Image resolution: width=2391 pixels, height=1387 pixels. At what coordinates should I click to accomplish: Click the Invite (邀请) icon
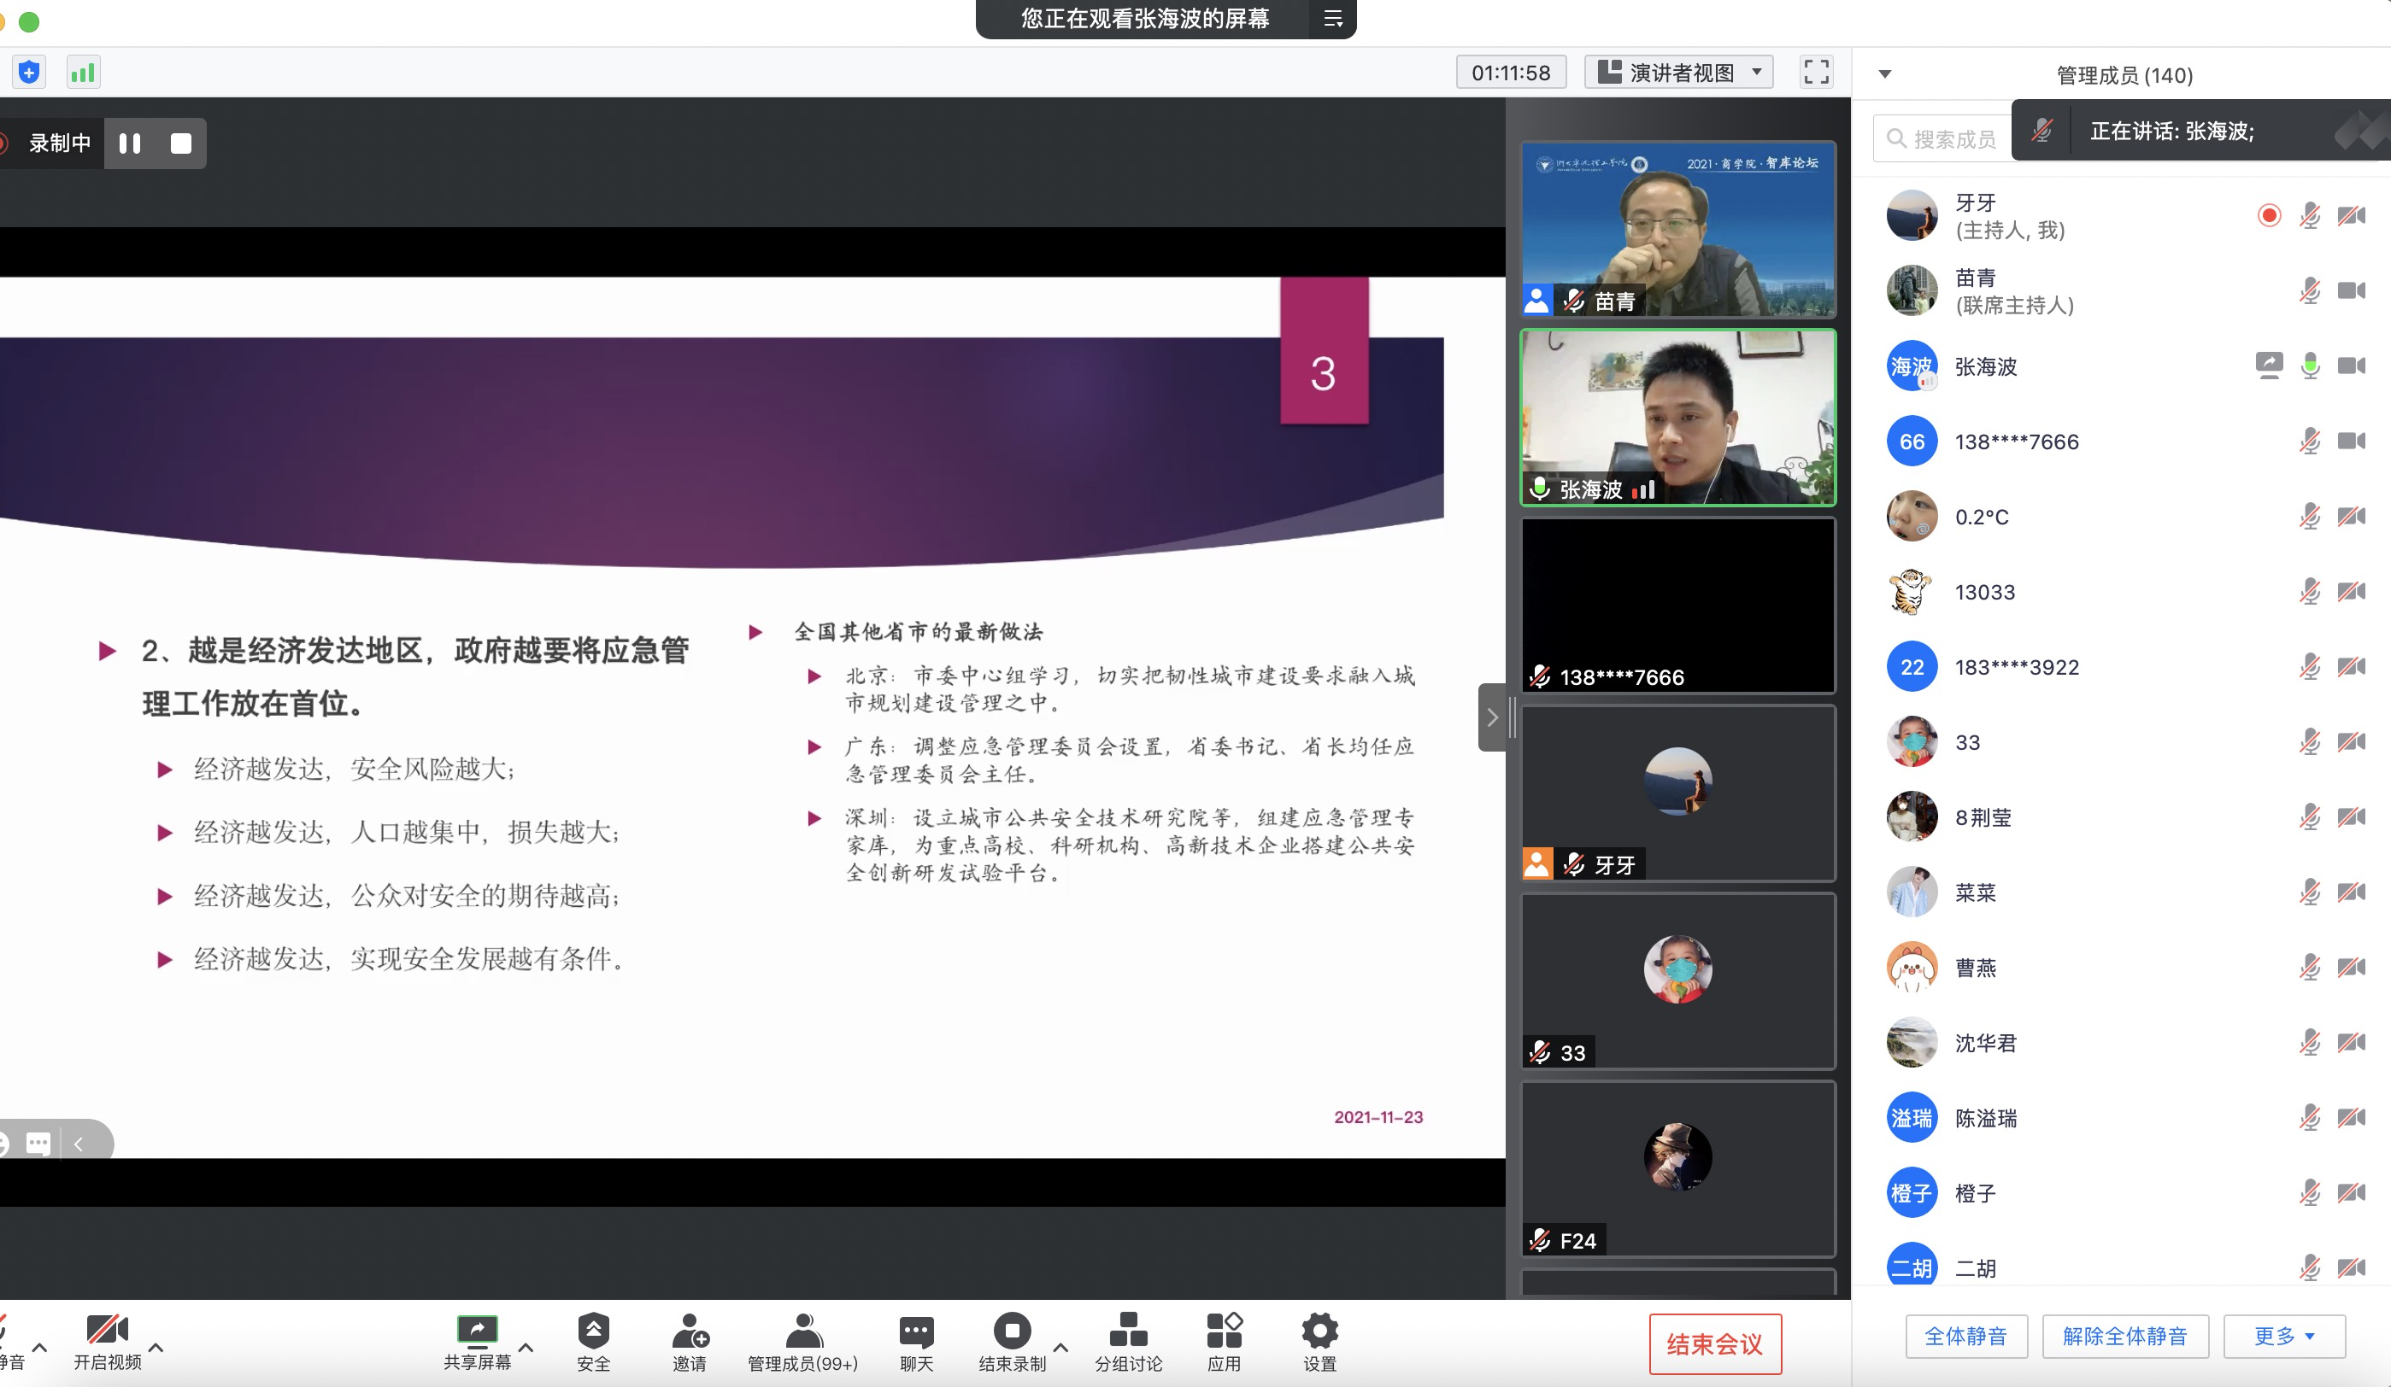point(690,1330)
